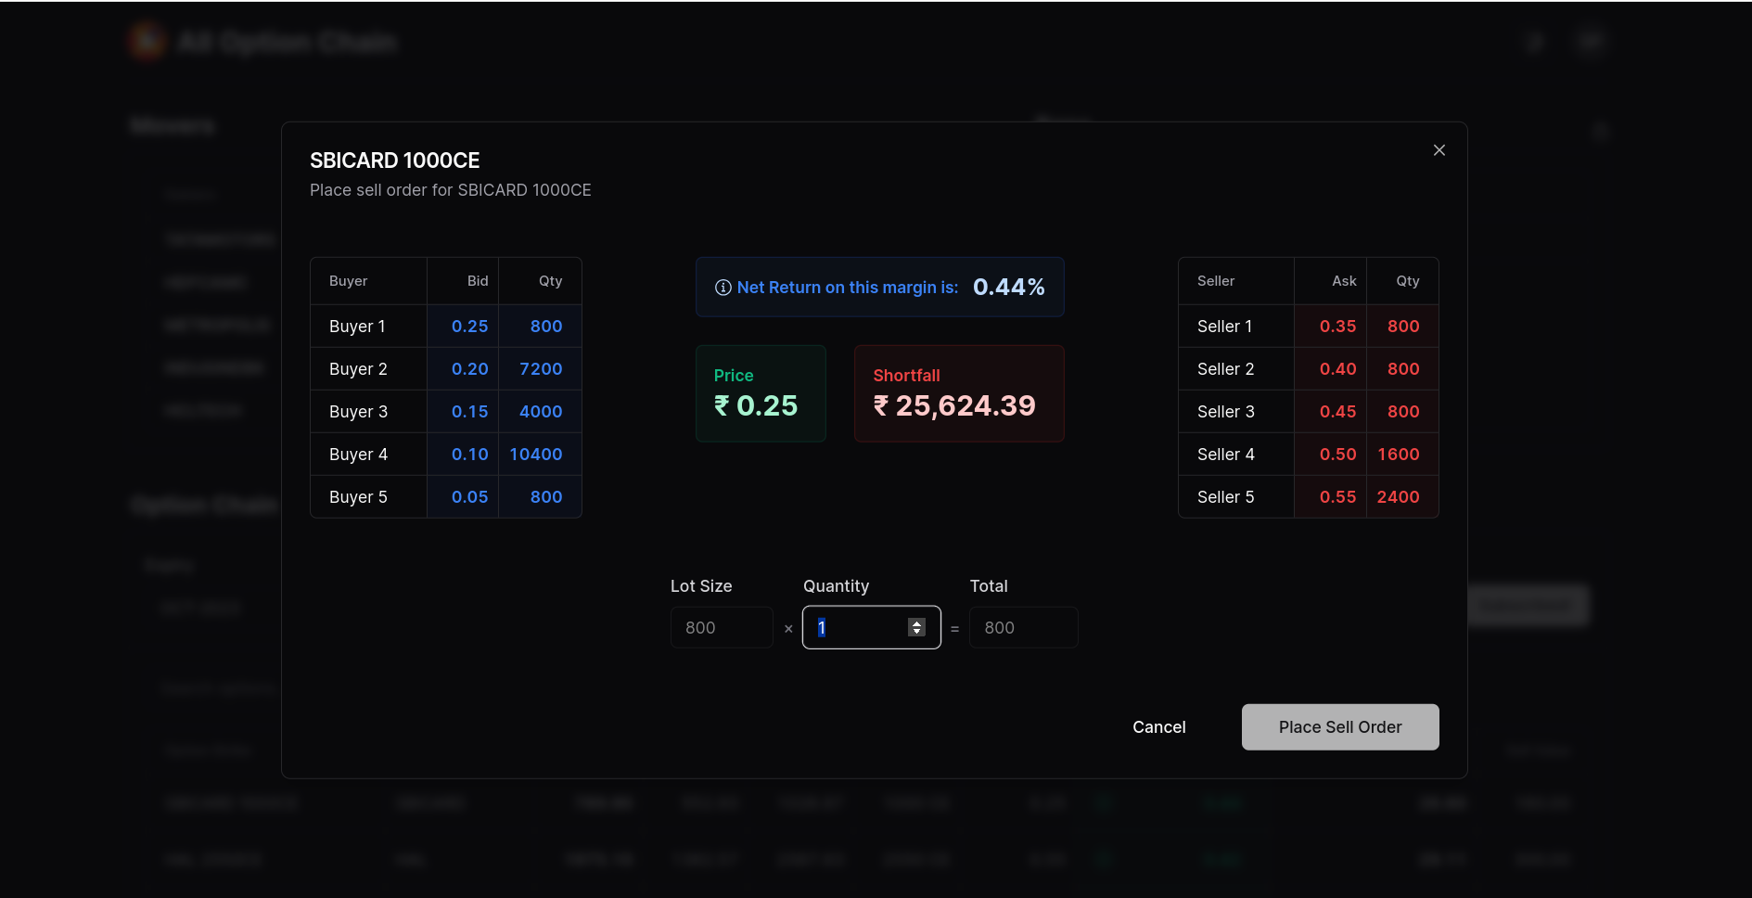Click the app logo in the top-left header
Screen dimensions: 1752x898
coord(147,40)
